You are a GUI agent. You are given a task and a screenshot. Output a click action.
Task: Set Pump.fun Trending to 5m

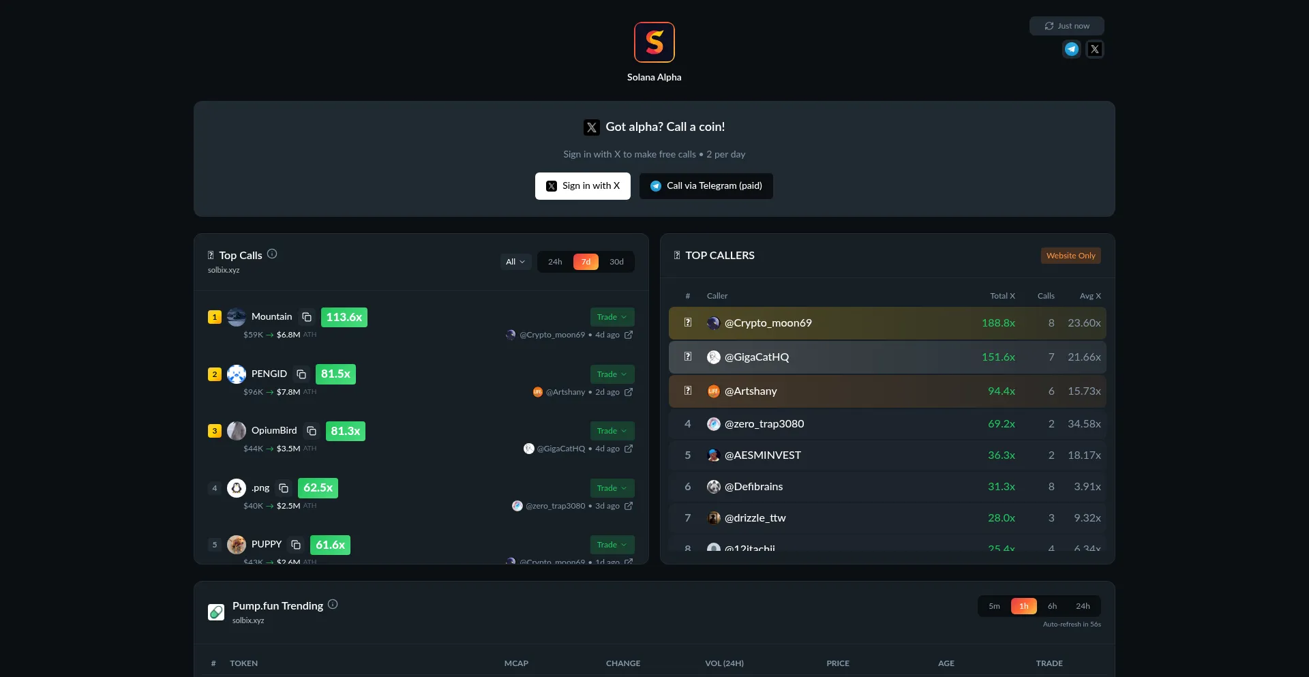click(x=994, y=606)
